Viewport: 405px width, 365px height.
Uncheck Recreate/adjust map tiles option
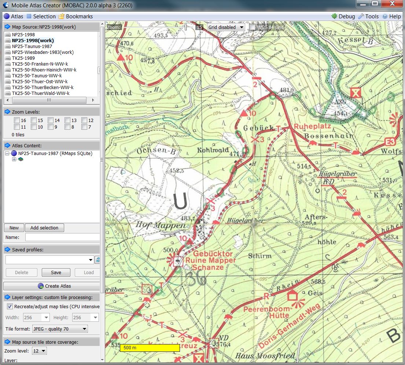tap(10, 307)
